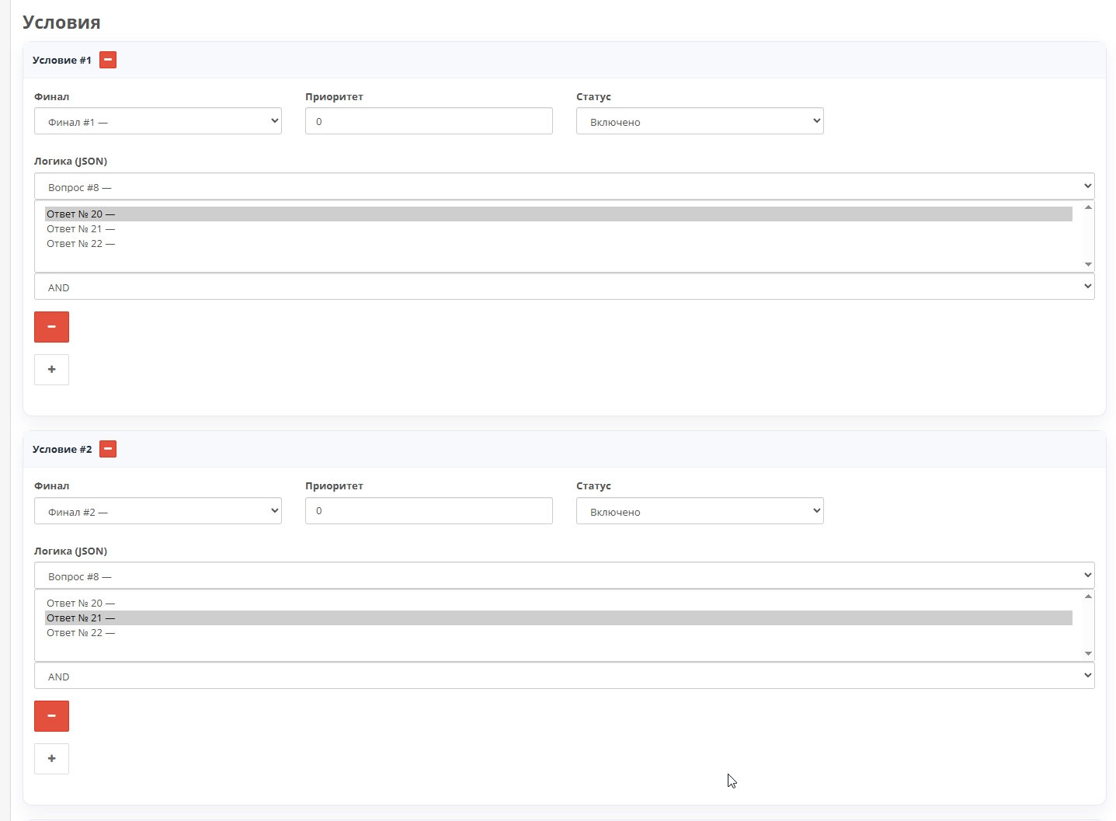The height and width of the screenshot is (821, 1116).
Task: Add a logic row in Условие #1
Action: point(51,370)
